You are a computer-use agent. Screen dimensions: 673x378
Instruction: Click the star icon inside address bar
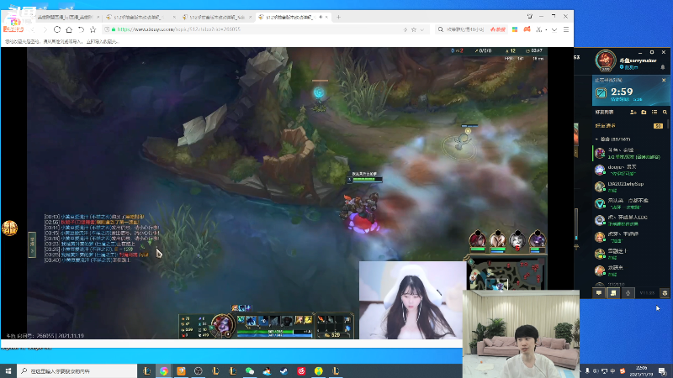tap(414, 29)
